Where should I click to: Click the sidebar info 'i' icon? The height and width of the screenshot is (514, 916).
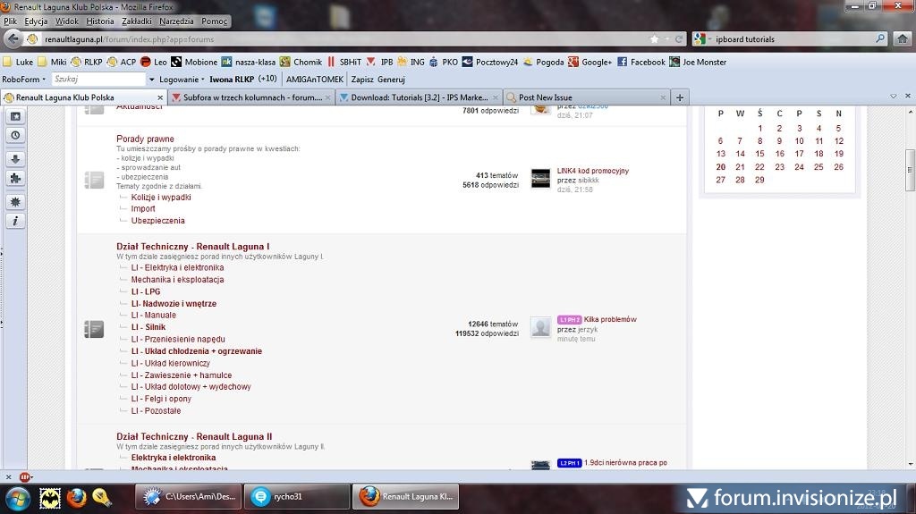(x=15, y=221)
